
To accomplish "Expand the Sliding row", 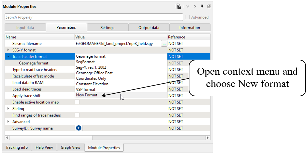I will [x=8, y=109].
